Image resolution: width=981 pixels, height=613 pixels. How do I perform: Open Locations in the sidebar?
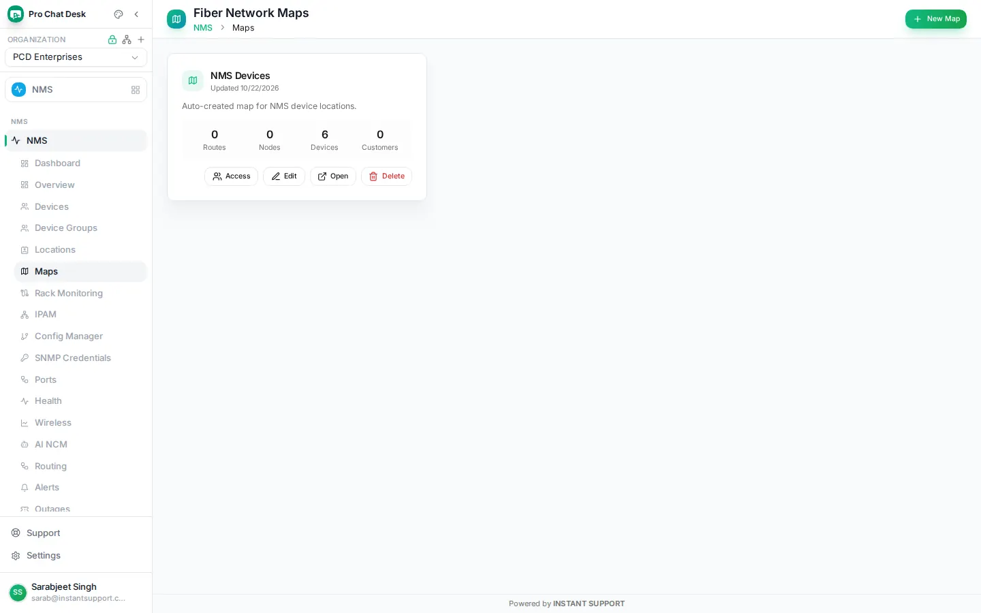pos(80,250)
